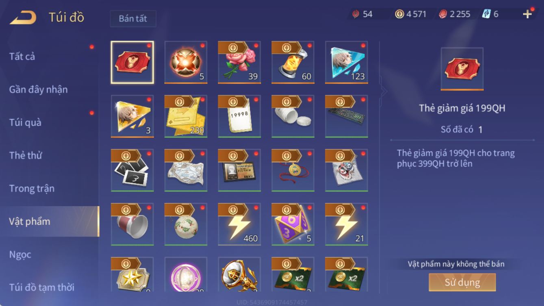Pick the purple dice item with 5
544x306 pixels.
click(293, 224)
